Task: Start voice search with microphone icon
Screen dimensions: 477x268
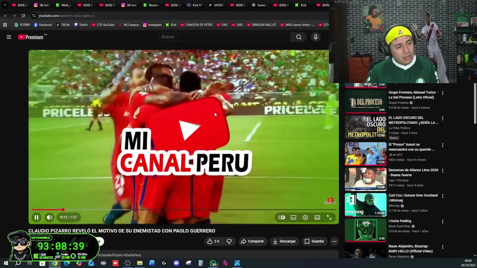Action: (316, 37)
